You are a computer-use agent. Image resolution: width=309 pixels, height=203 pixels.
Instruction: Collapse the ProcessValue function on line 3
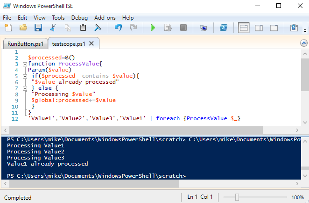click(25, 64)
